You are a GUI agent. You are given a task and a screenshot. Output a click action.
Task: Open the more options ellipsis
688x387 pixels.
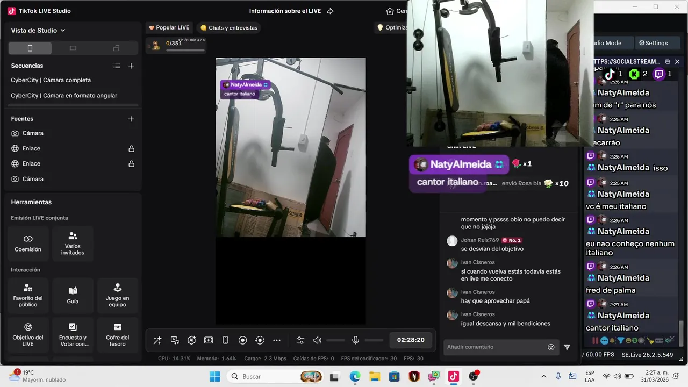point(277,340)
